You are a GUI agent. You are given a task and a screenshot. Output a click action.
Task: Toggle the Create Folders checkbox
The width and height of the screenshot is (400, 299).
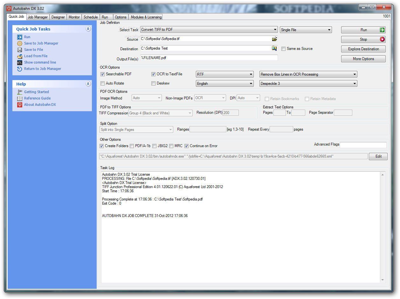point(102,146)
